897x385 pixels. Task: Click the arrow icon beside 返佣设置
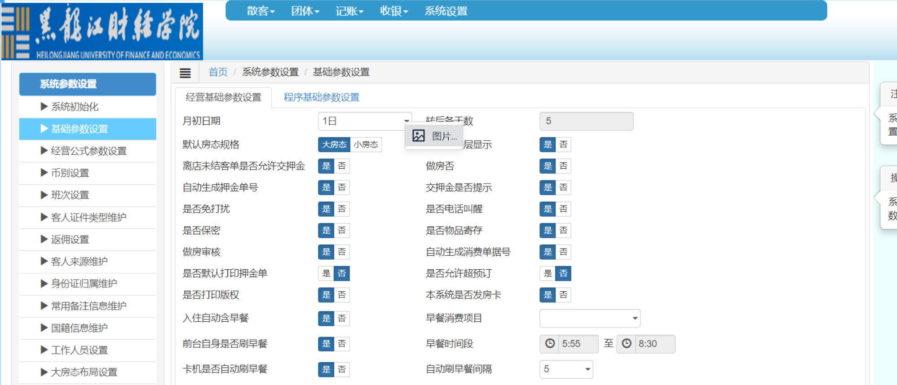pyautogui.click(x=44, y=239)
